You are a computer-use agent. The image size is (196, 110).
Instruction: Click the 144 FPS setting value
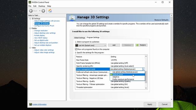pyautogui.click(x=114, y=60)
